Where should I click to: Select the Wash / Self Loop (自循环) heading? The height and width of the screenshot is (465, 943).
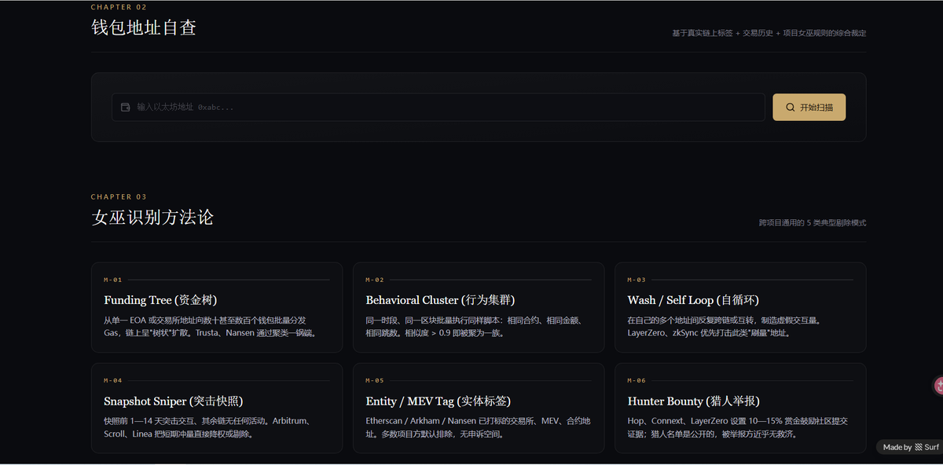(x=693, y=300)
